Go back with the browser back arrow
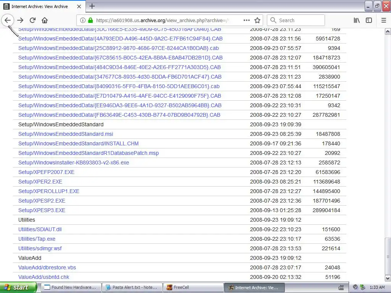 (x=8, y=20)
